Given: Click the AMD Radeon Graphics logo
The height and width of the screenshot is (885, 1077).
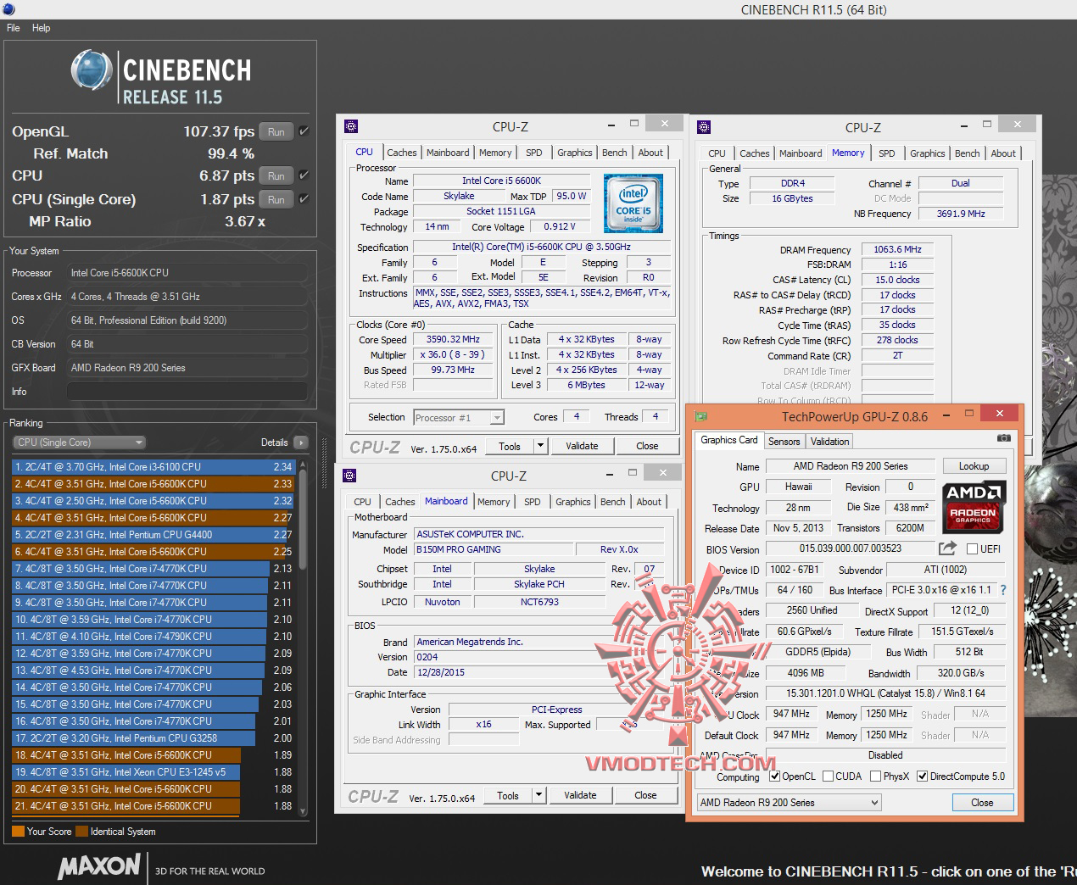Looking at the screenshot, I should 974,507.
